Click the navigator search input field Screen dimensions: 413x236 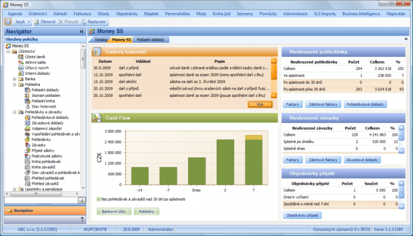pos(40,200)
